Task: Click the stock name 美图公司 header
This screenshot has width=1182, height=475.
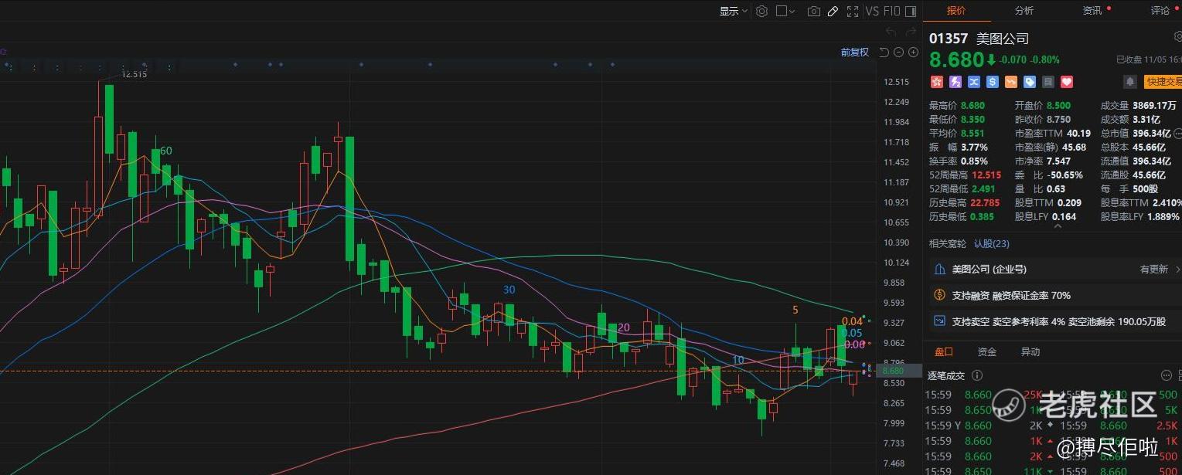Action: tap(1003, 39)
